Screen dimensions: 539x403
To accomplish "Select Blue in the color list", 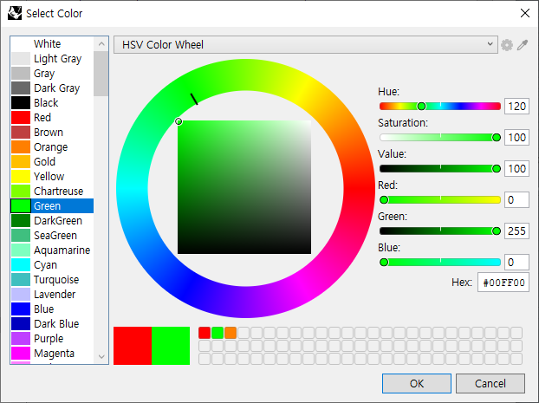I will tap(52, 309).
